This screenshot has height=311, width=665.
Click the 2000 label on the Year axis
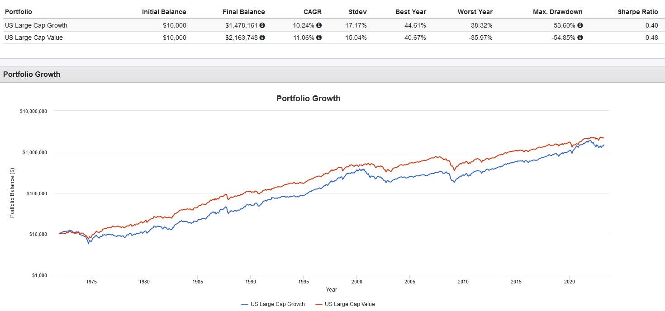tap(356, 282)
